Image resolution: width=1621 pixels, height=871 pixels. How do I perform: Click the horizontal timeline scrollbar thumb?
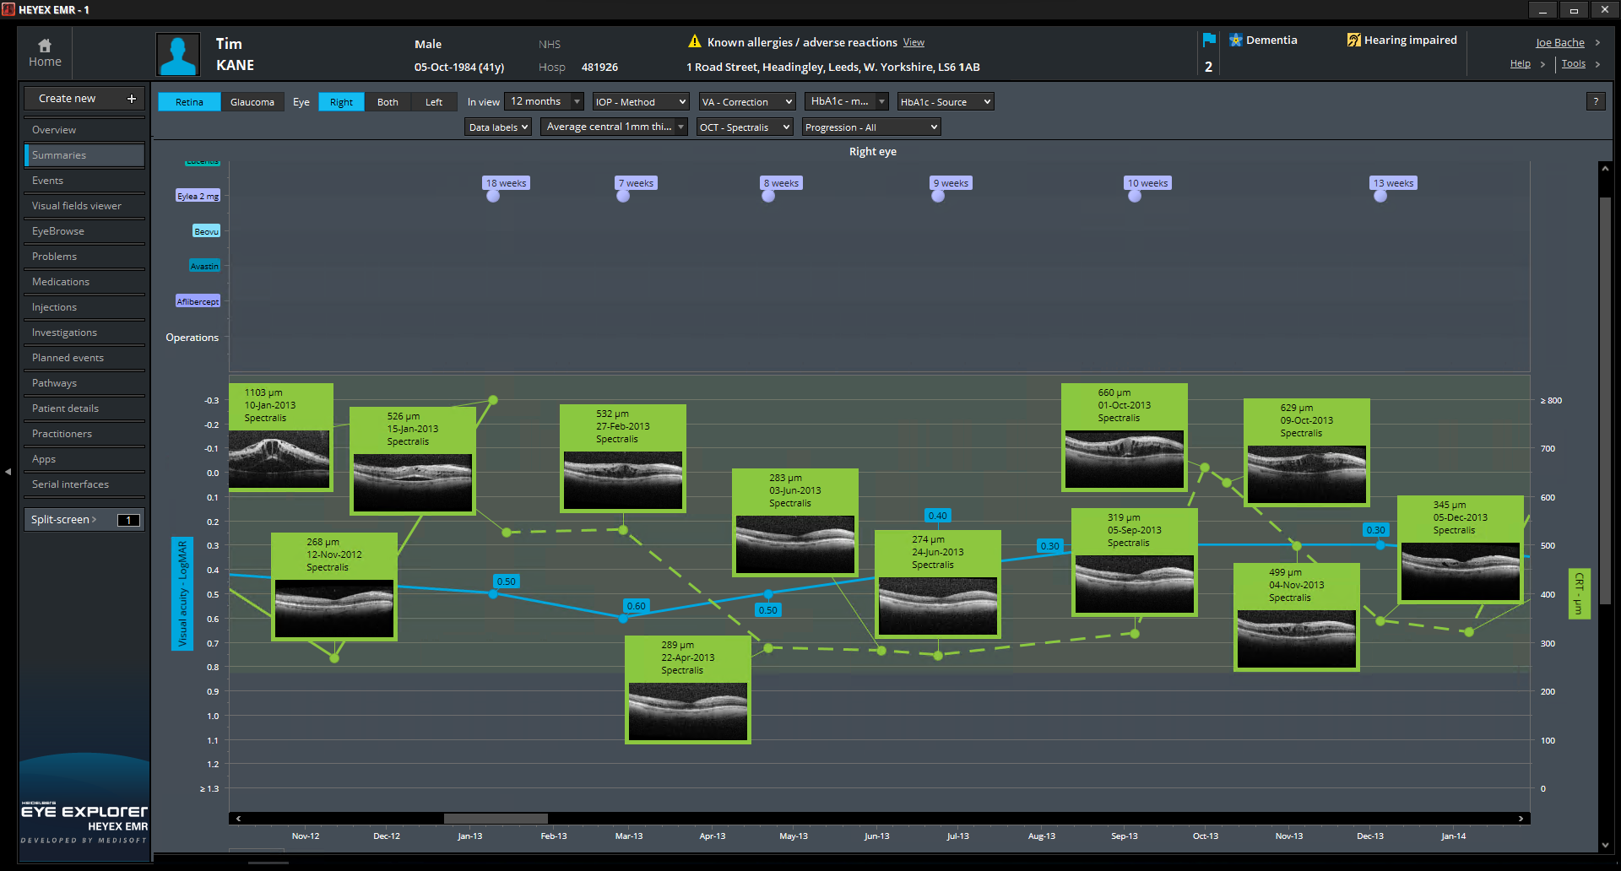pyautogui.click(x=496, y=819)
